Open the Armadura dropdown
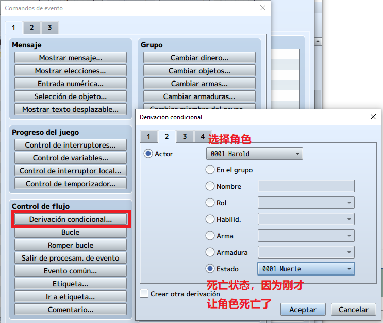This screenshot has height=323, width=383. pos(306,252)
